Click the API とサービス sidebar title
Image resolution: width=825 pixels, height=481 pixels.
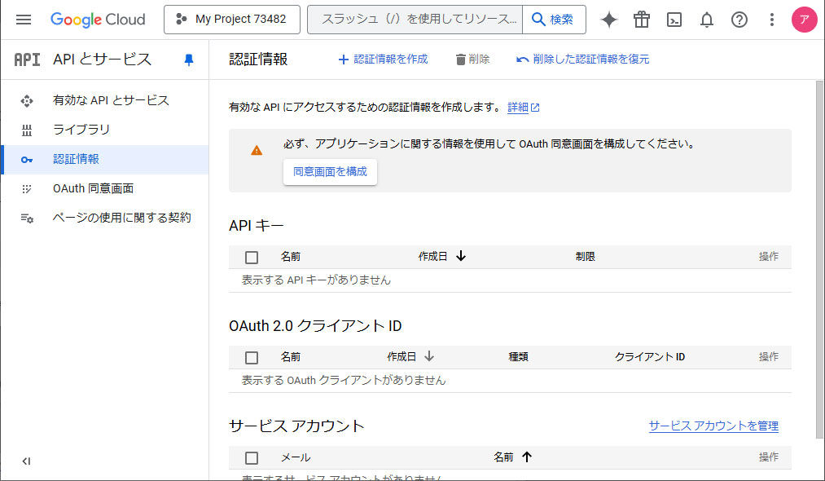[102, 59]
